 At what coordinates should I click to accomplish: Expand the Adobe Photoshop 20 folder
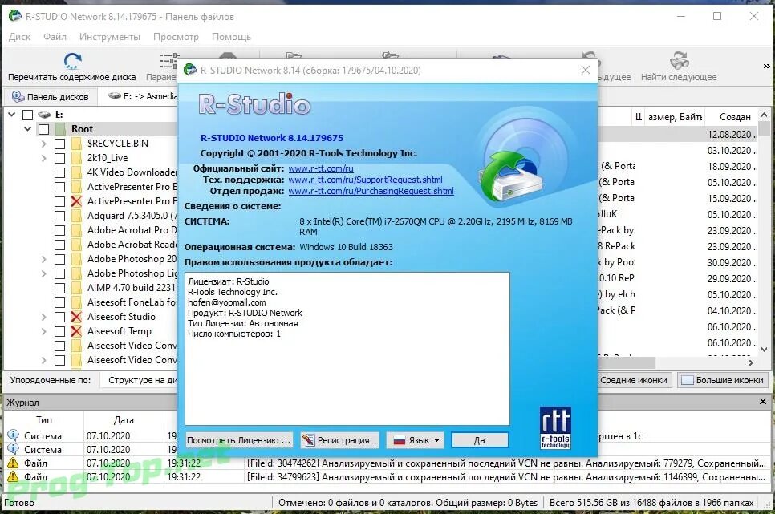click(x=44, y=259)
